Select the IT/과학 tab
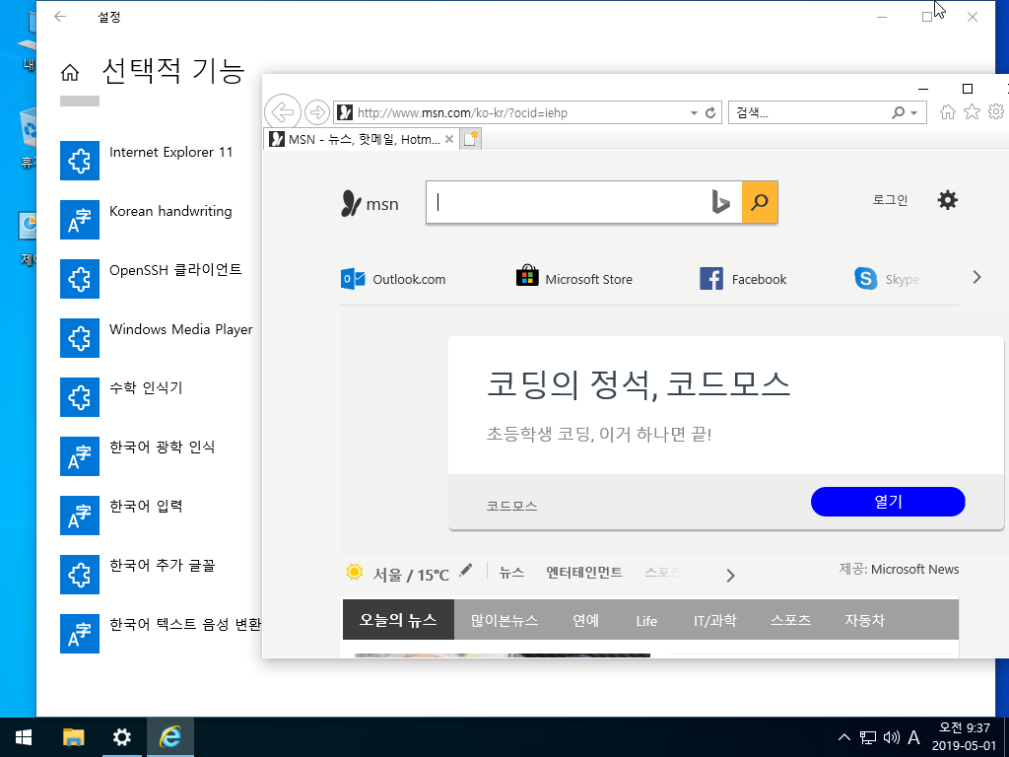 (715, 620)
